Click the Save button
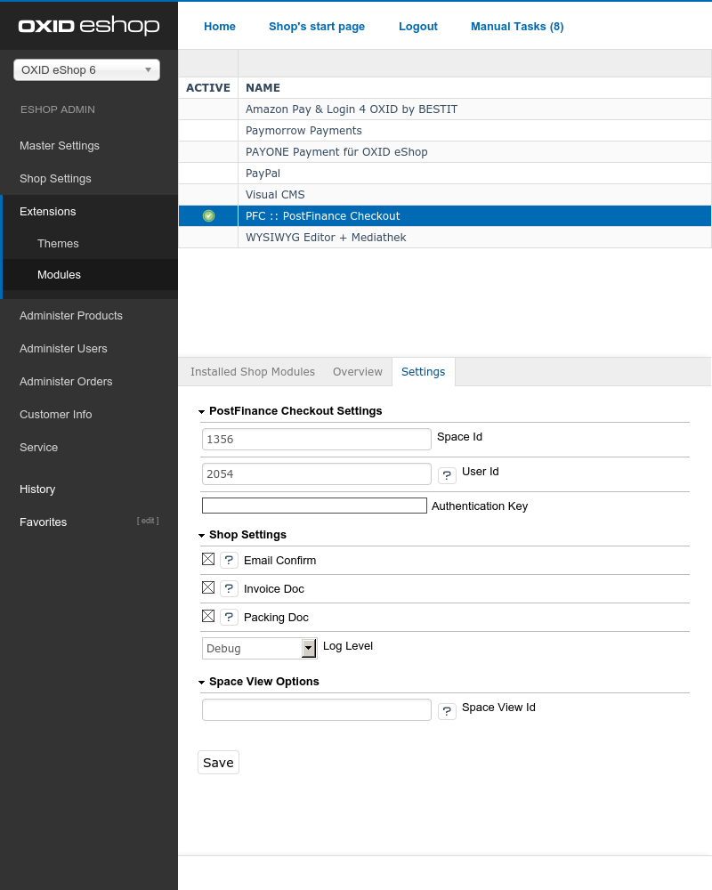The width and height of the screenshot is (712, 890). pyautogui.click(x=218, y=762)
